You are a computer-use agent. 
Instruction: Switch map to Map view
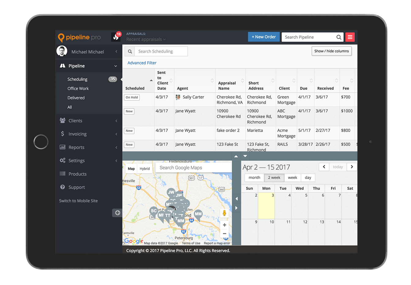point(131,169)
